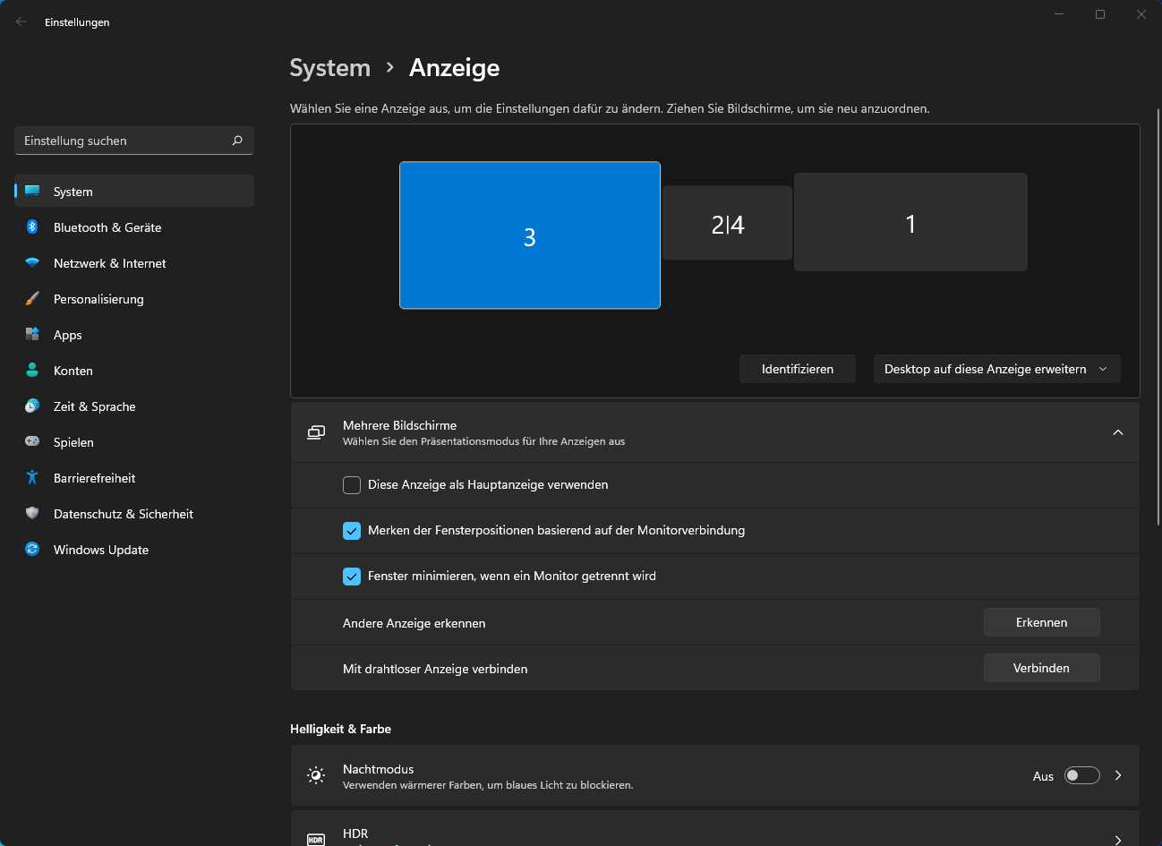The image size is (1162, 846).
Task: Open Barrierefreiheit settings
Action: point(134,477)
